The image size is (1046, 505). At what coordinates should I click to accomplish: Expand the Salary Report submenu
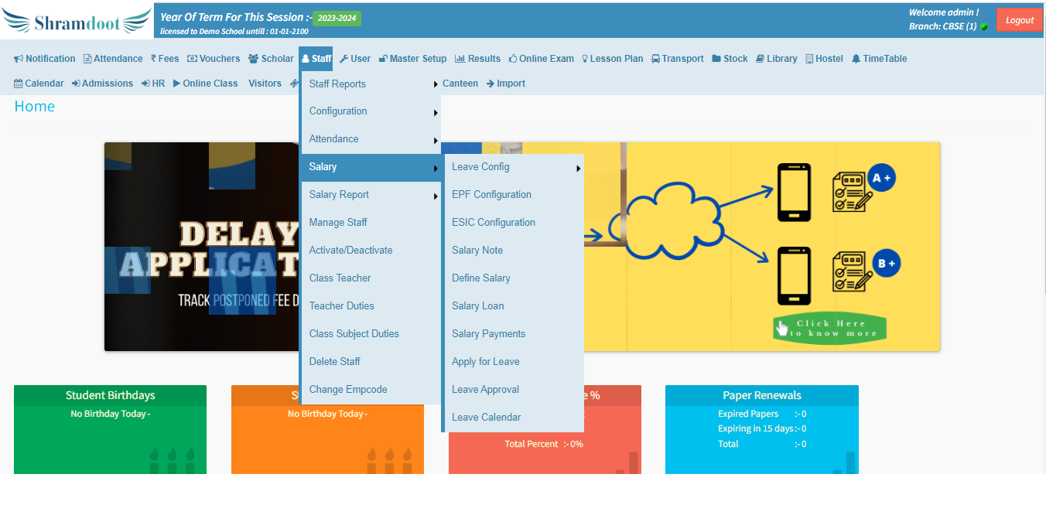pos(370,195)
